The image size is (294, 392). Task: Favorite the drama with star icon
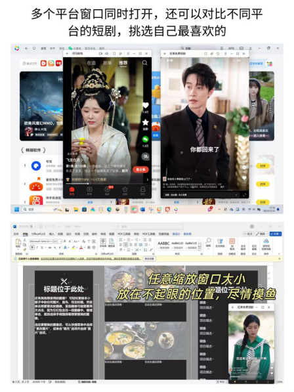(146, 122)
